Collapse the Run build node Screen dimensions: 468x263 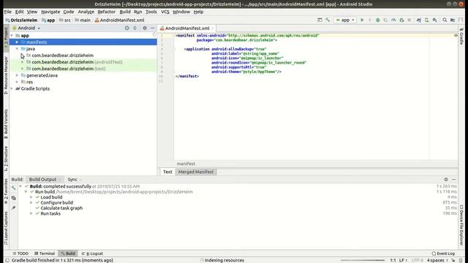click(x=26, y=191)
